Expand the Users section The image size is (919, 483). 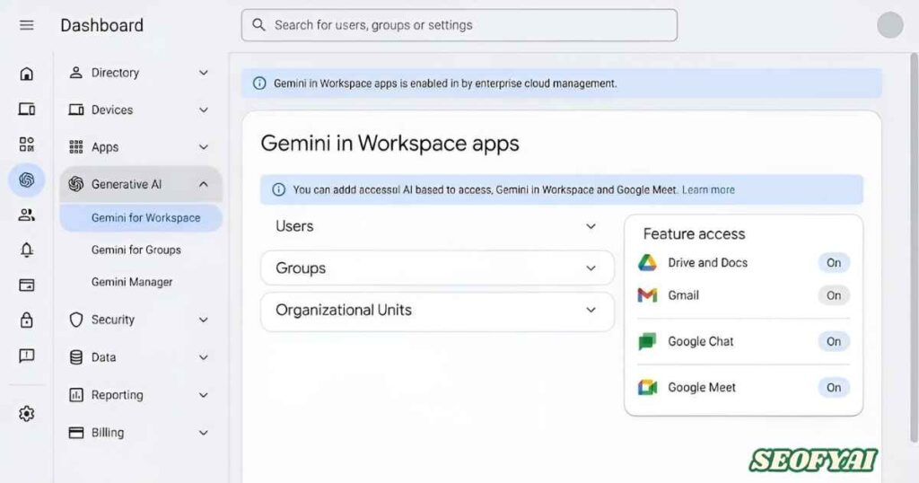(437, 226)
